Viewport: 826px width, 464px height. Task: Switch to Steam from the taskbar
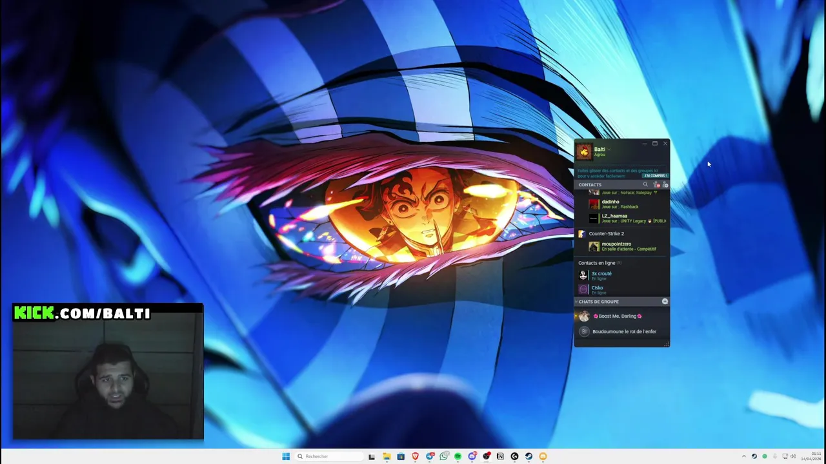click(529, 456)
